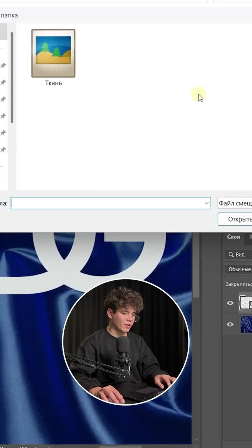Switch to the tab next to Слои
The height and width of the screenshot is (448, 252).
coord(250,237)
